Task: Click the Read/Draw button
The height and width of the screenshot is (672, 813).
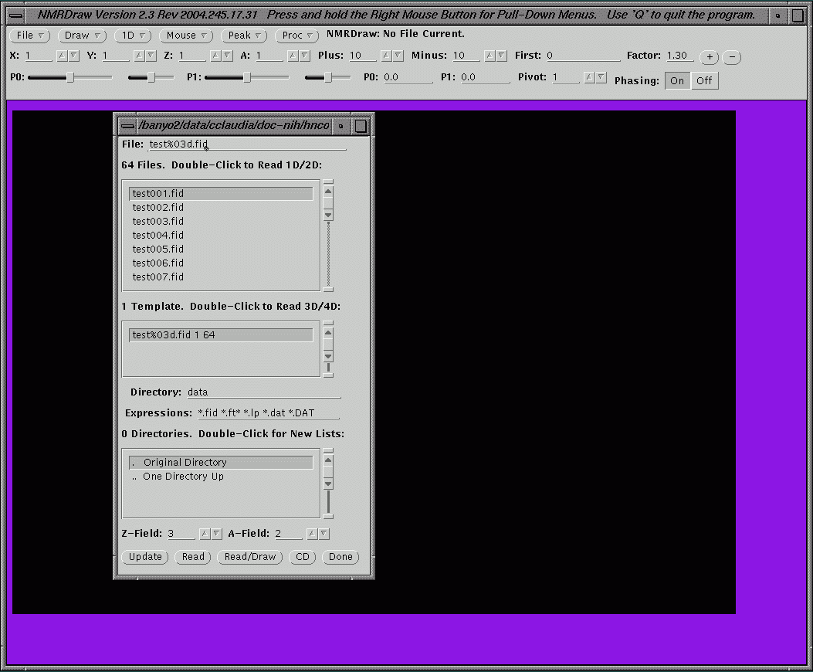Action: [x=249, y=557]
